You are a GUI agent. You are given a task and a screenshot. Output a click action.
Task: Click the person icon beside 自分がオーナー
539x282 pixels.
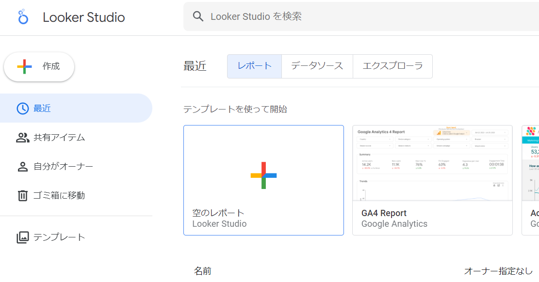coord(23,167)
